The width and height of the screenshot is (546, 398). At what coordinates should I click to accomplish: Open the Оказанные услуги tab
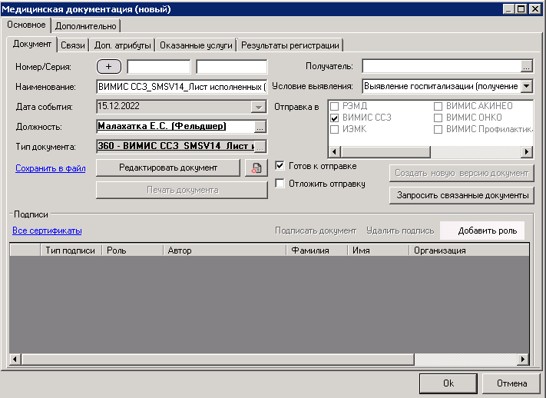196,45
